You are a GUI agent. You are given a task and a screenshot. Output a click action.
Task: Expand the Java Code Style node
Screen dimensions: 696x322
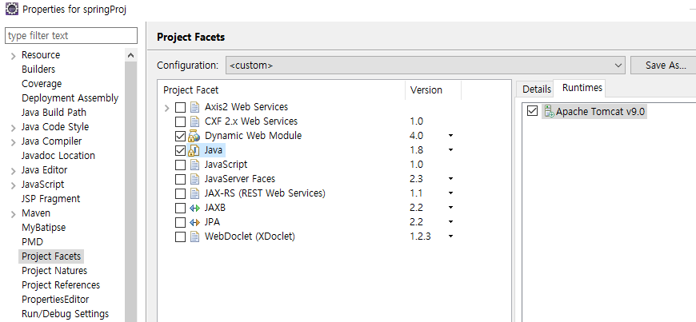click(14, 127)
